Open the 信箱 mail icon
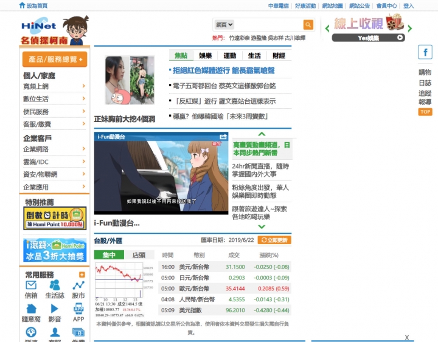The image size is (438, 342). [x=31, y=285]
